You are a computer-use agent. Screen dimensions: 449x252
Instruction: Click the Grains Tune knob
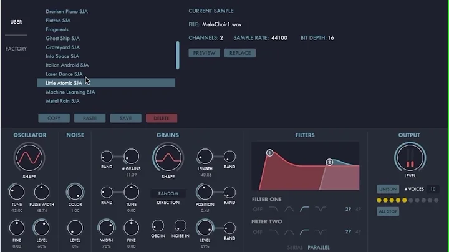click(x=131, y=192)
